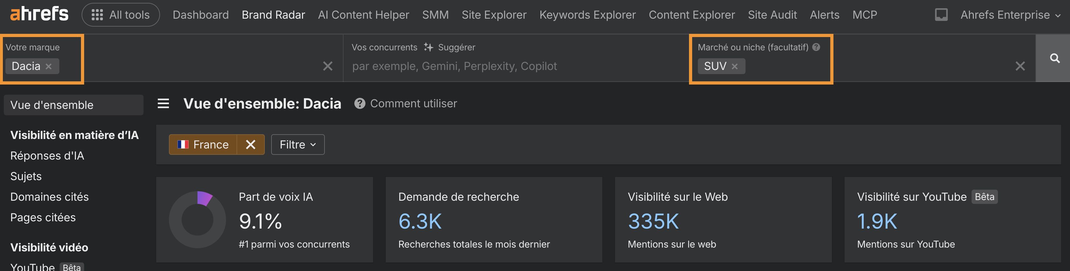Toggle the sidebar hamburger menu

(x=163, y=103)
